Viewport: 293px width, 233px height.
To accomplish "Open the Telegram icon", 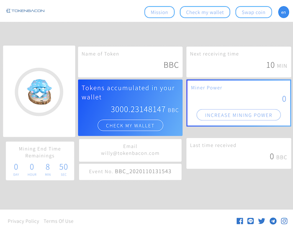I will click(273, 221).
